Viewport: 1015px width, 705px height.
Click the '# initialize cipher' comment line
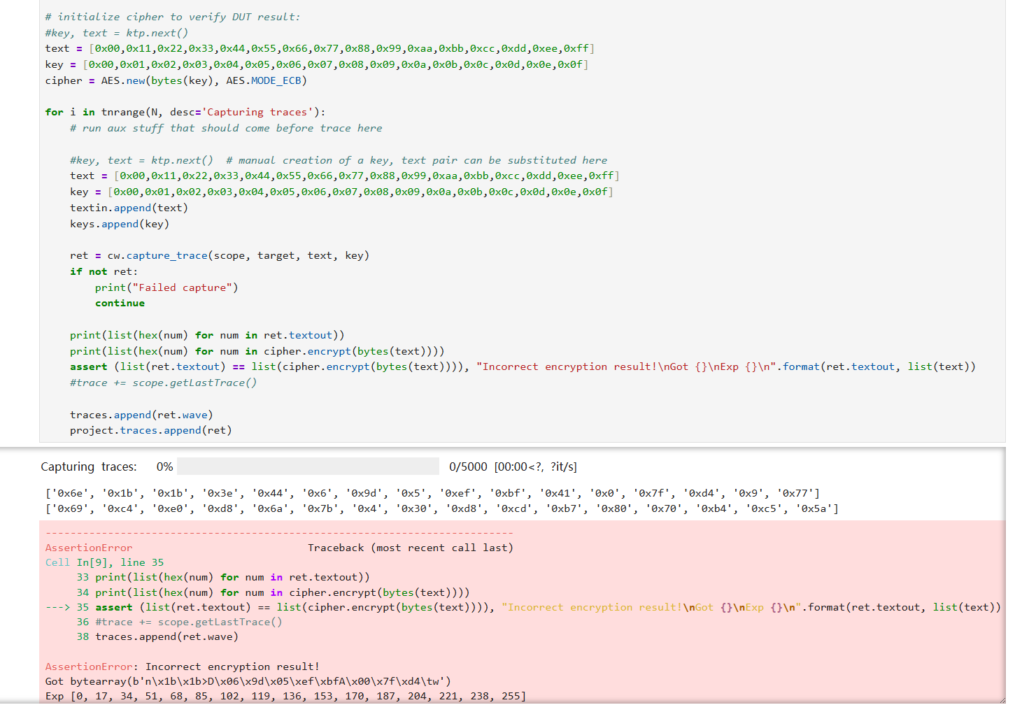172,17
